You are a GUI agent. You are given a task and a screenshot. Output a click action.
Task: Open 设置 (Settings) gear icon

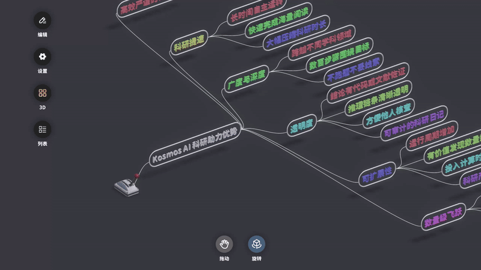[x=42, y=57]
